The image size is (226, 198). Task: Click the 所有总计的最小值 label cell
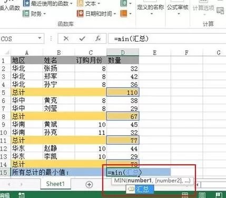58,172
